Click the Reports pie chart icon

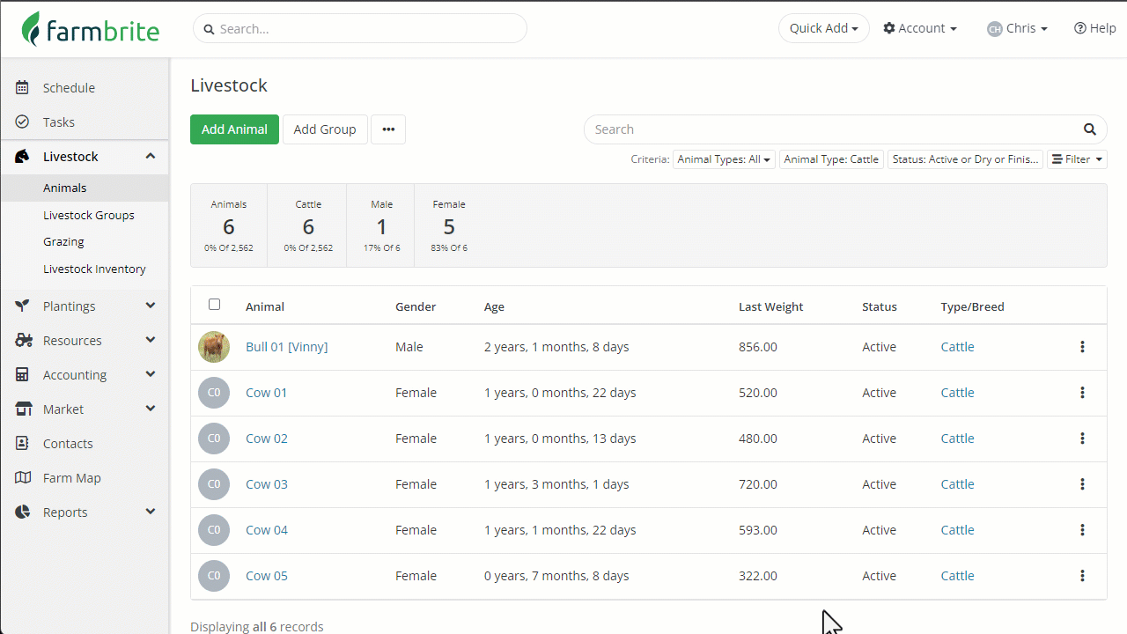[23, 512]
